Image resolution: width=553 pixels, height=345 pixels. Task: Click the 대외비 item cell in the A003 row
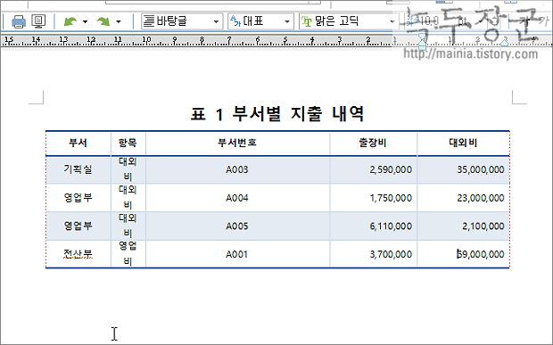(128, 169)
